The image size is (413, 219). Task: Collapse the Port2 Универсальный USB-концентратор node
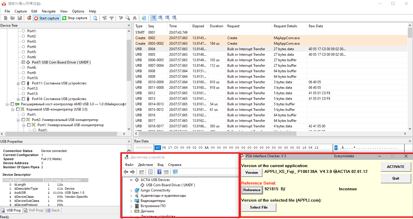[18, 120]
